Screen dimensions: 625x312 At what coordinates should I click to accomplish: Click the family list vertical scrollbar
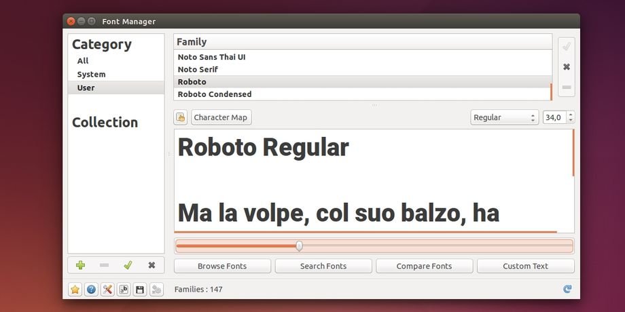551,92
